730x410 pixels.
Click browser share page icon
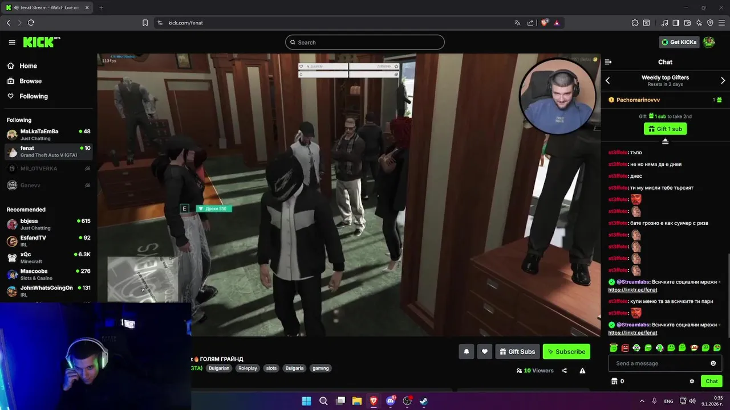[x=530, y=23]
